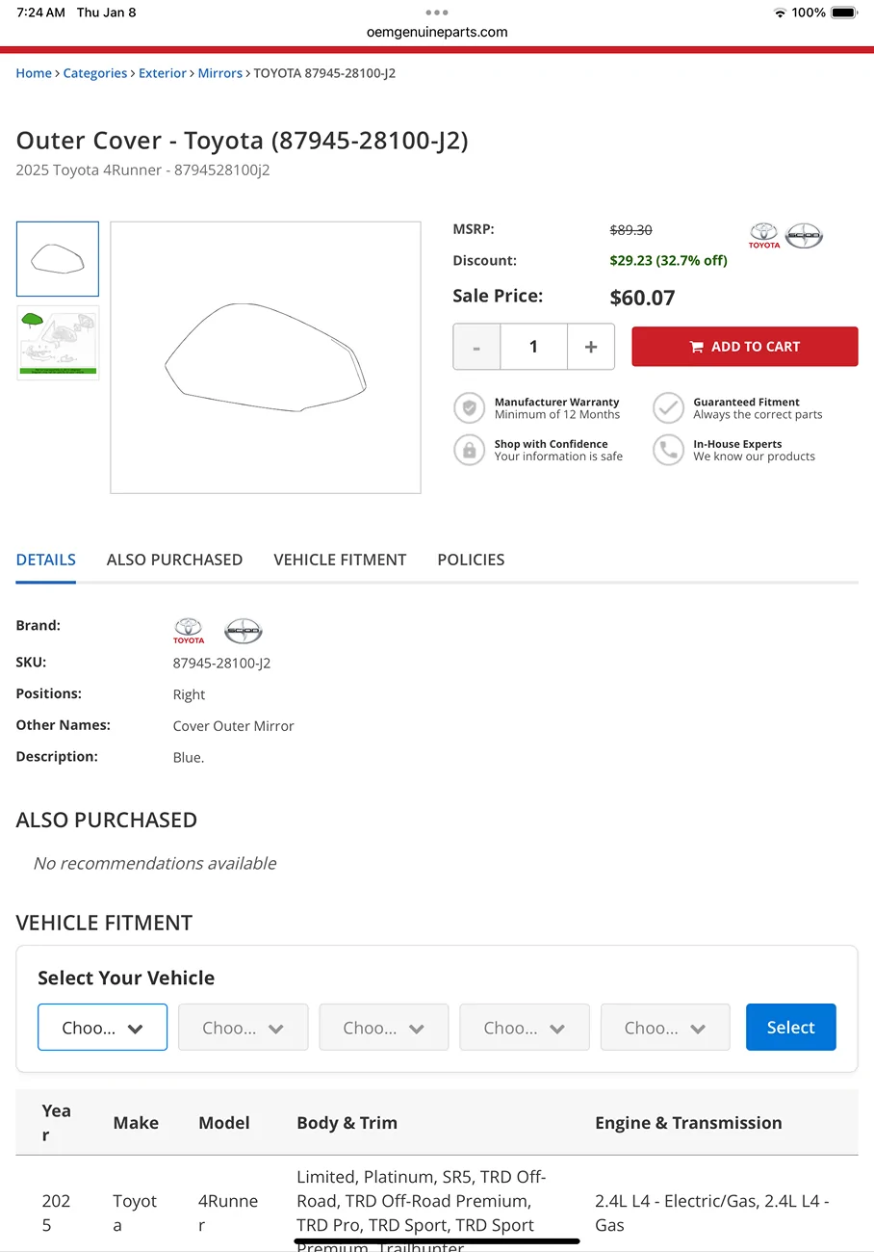Image resolution: width=874 pixels, height=1252 pixels.
Task: Click the Toyota logo beside the MSRP
Action: 764,236
